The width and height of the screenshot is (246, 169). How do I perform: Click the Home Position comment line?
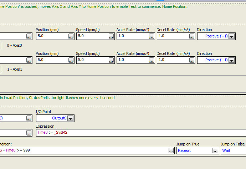pyautogui.click(x=94, y=6)
